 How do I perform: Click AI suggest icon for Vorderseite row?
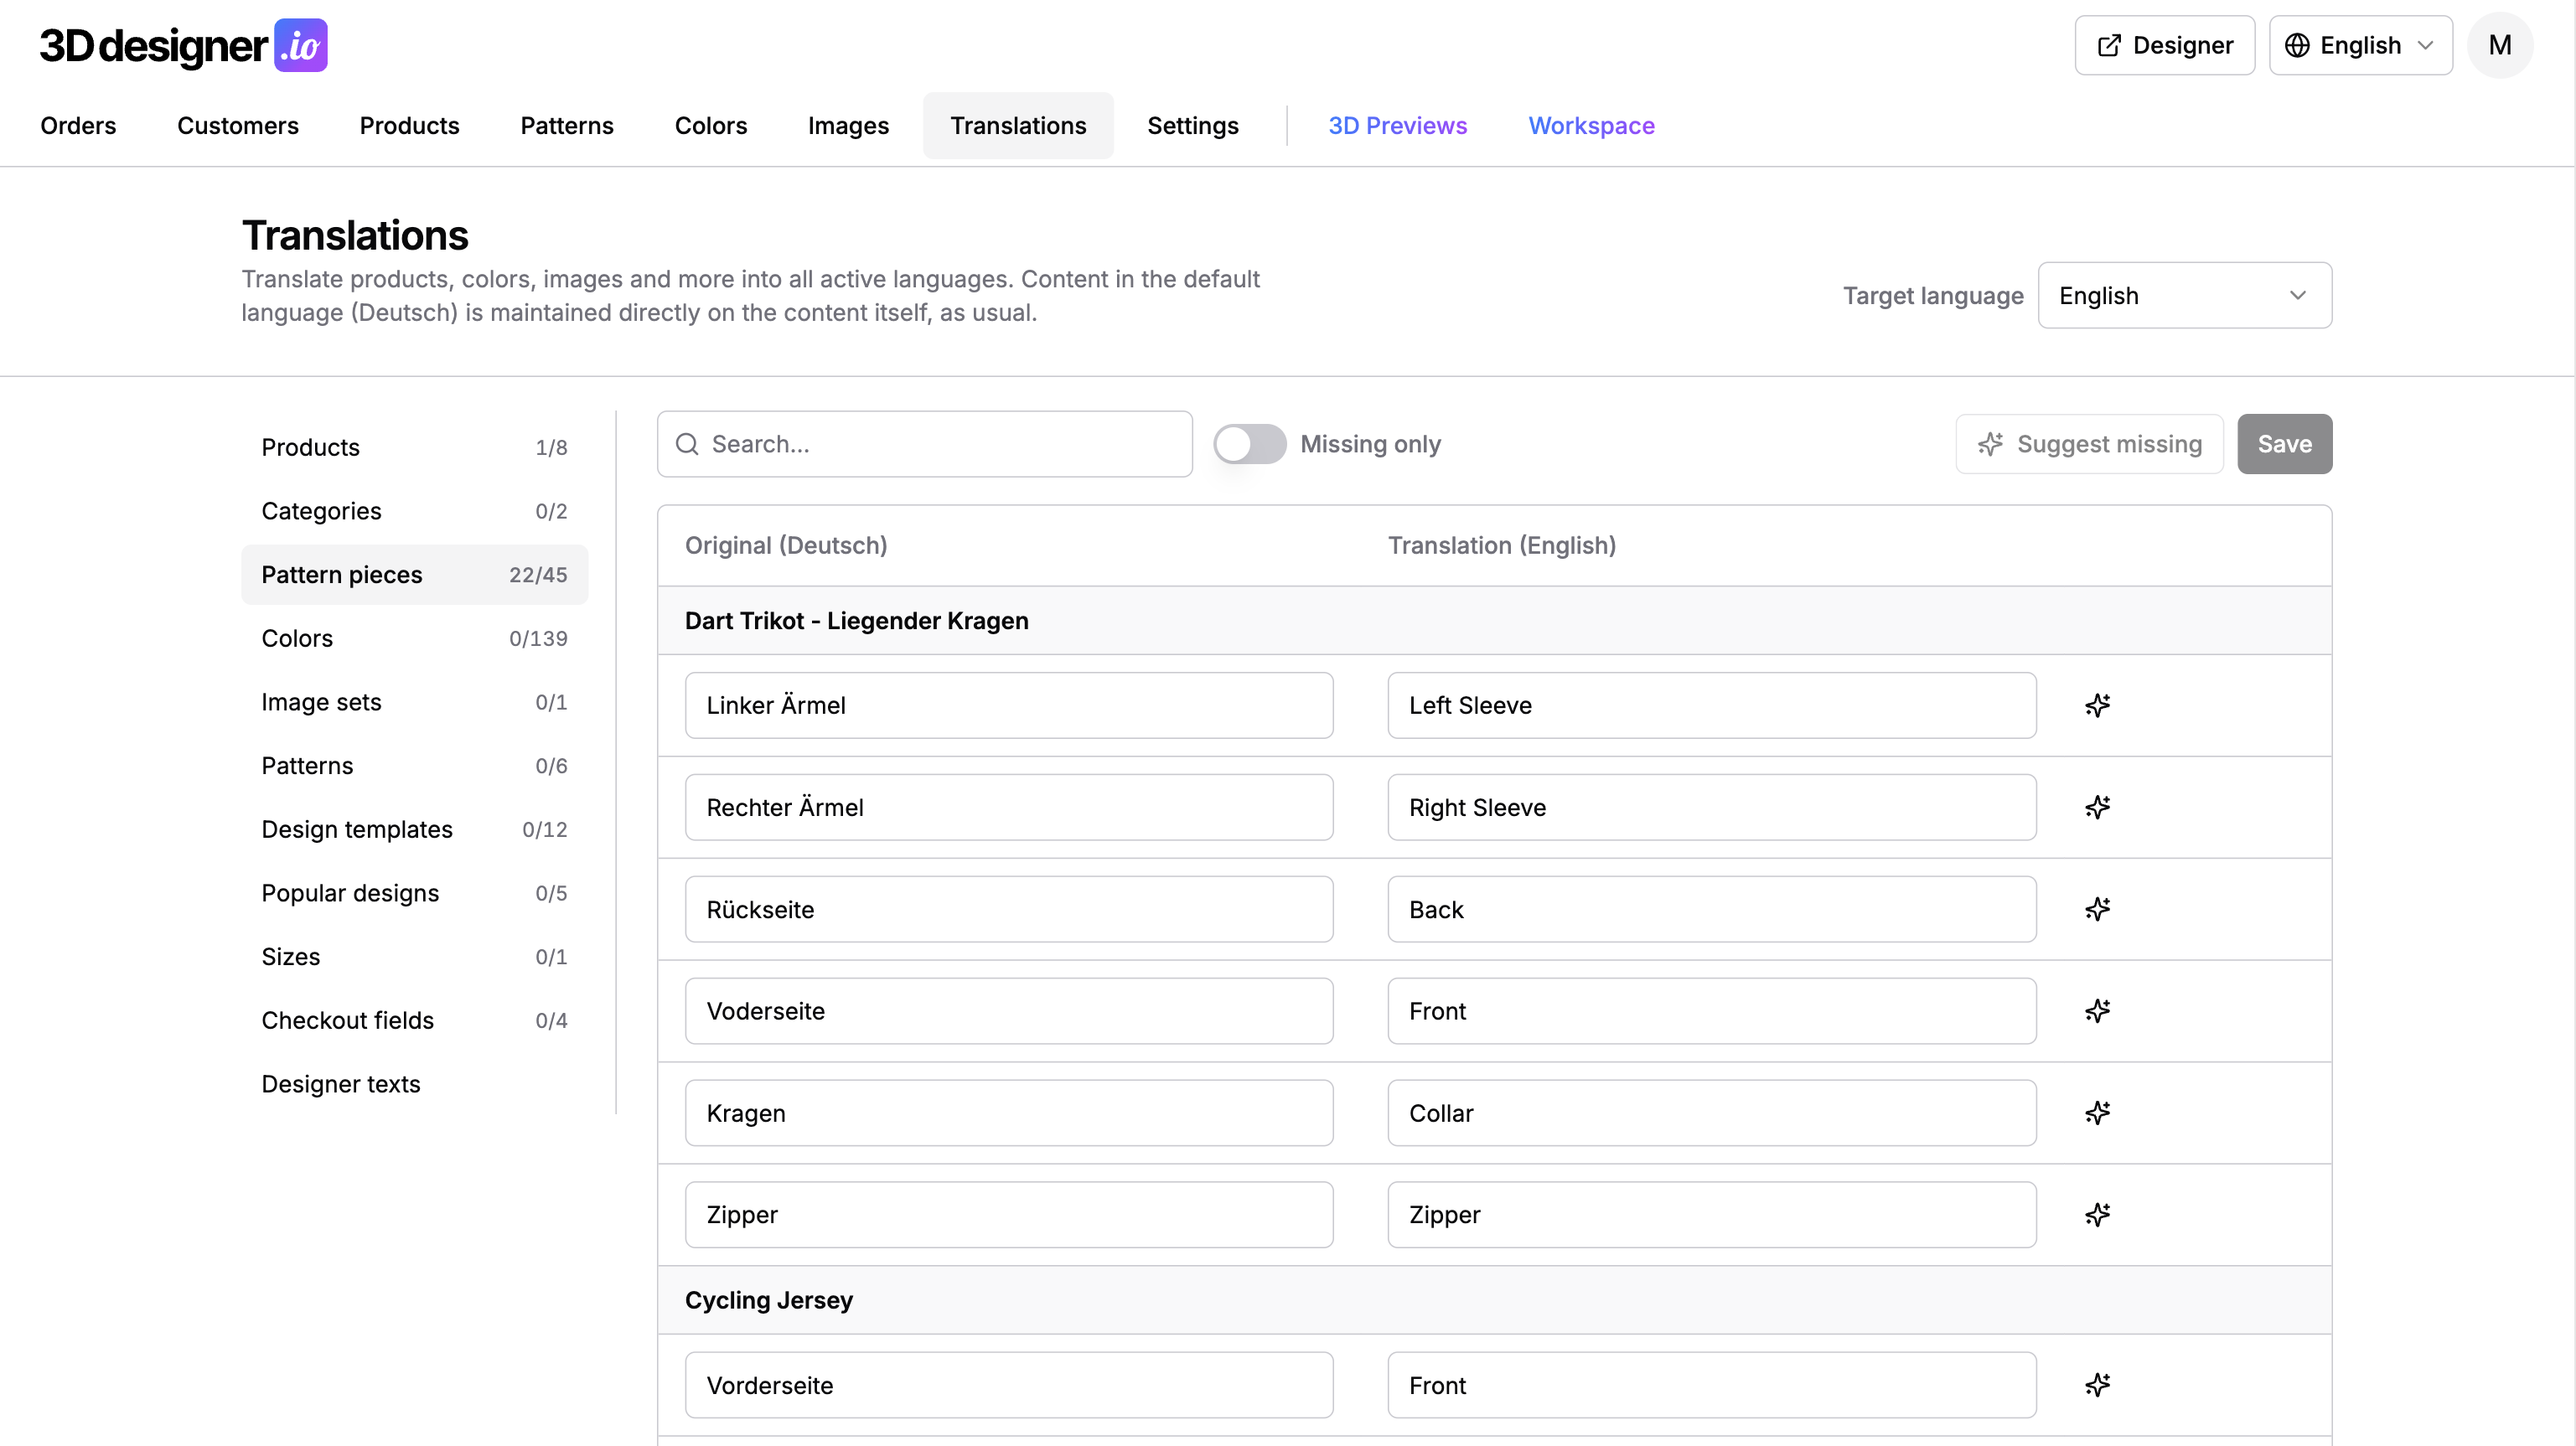(2097, 1385)
